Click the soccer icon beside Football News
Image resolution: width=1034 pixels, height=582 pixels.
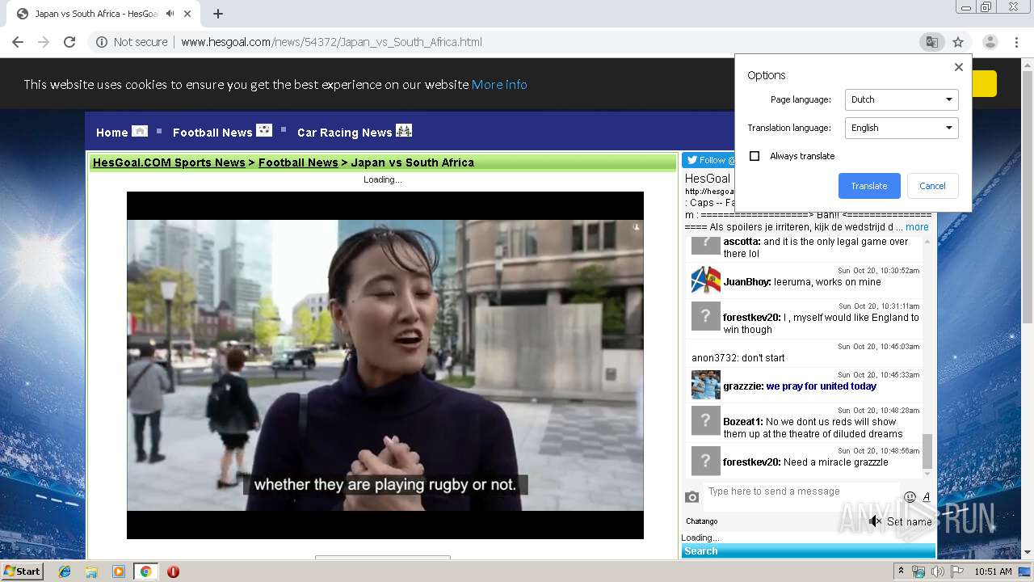point(264,130)
